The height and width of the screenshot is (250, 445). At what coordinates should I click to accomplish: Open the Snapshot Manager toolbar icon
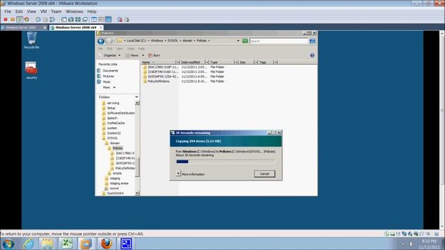coord(52,19)
